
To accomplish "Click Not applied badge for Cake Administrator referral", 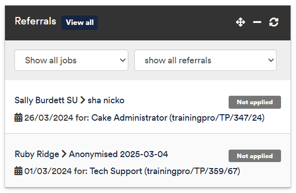I will tap(255, 102).
